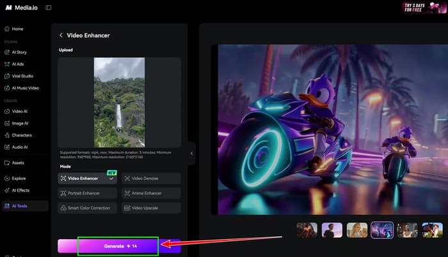Screen dimensions: 448x257
Task: Select Video Enhancer mode
Action: coord(87,179)
